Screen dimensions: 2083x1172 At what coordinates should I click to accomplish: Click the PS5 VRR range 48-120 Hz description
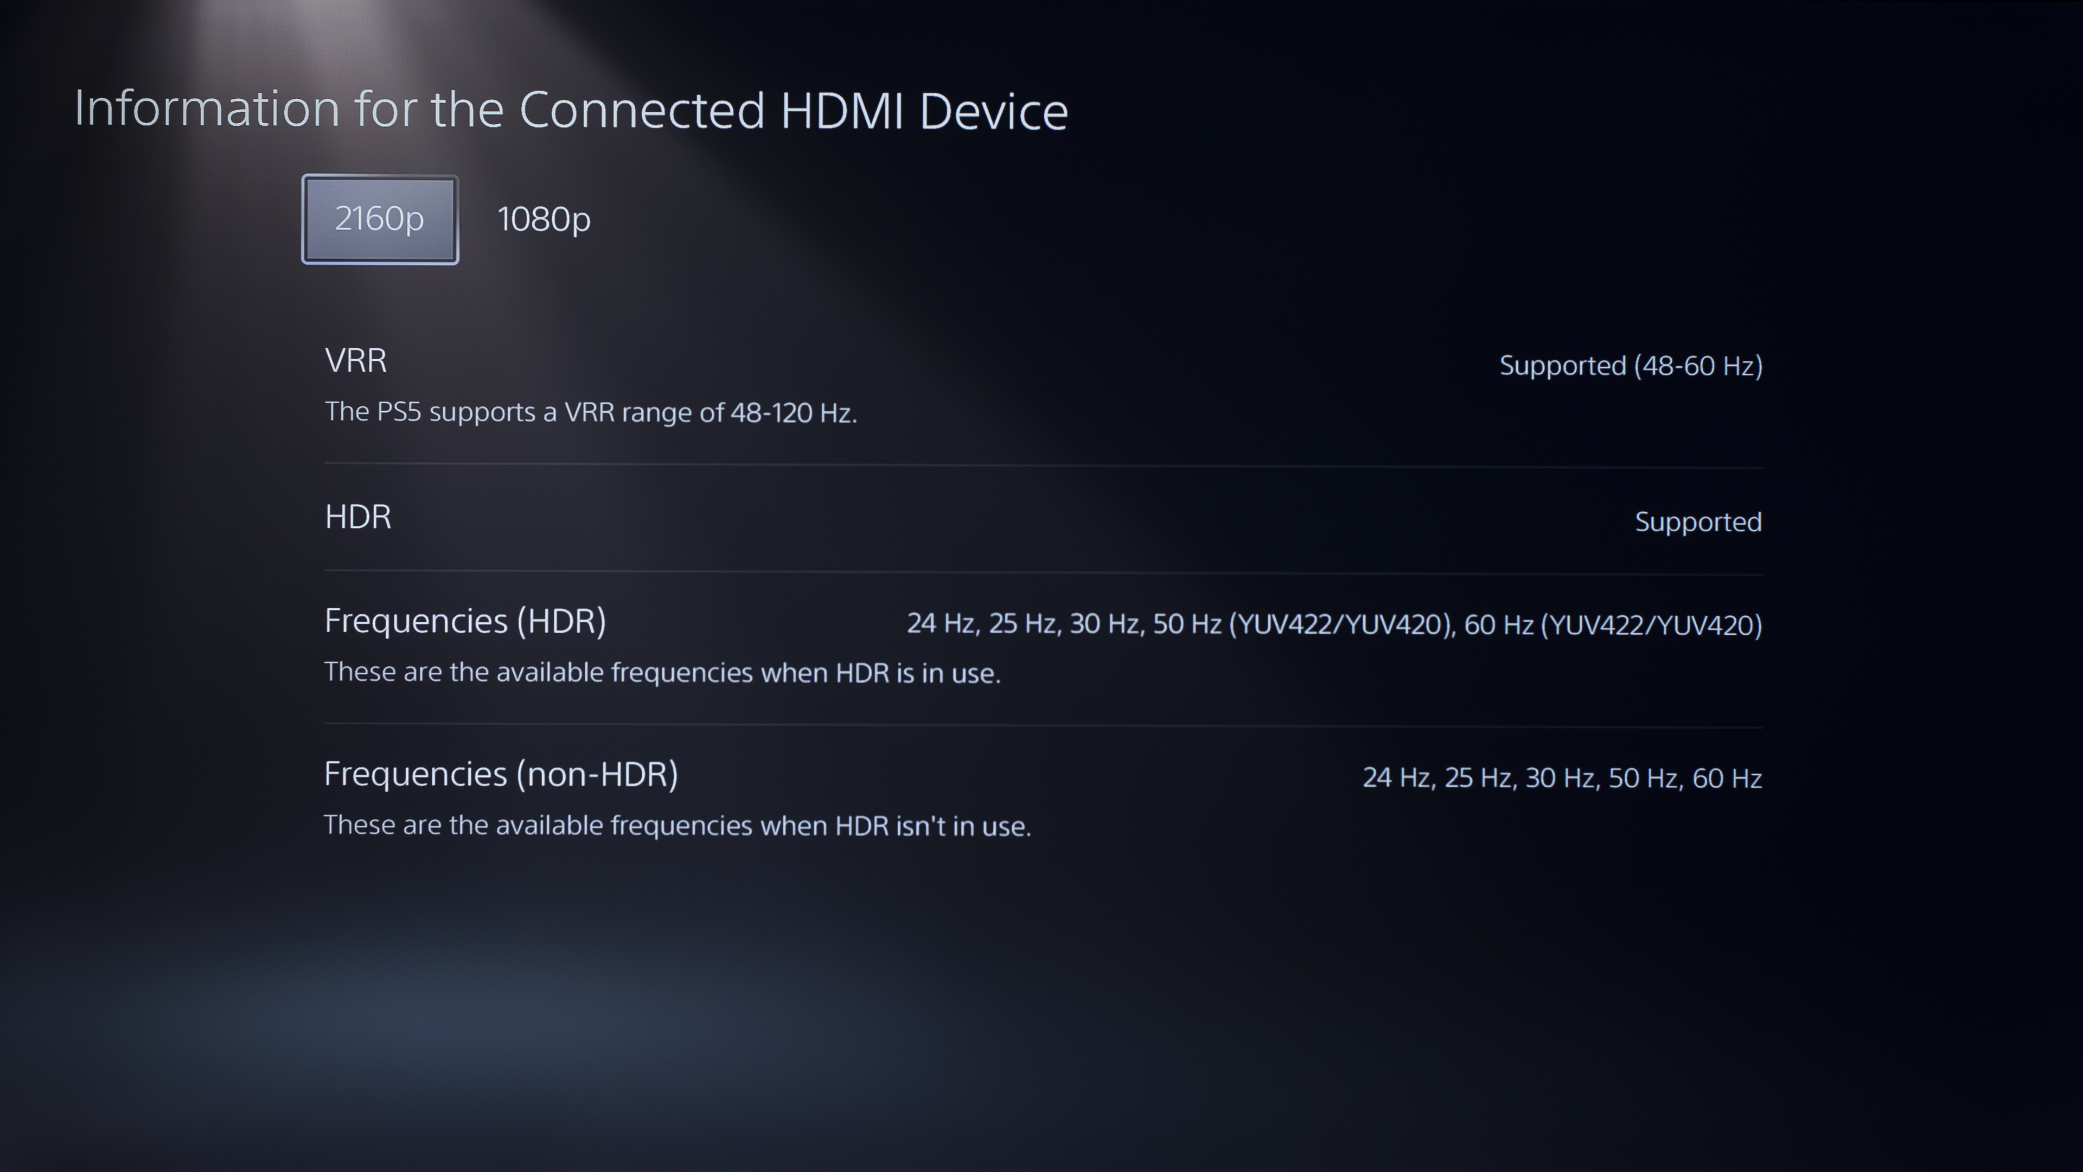point(590,412)
